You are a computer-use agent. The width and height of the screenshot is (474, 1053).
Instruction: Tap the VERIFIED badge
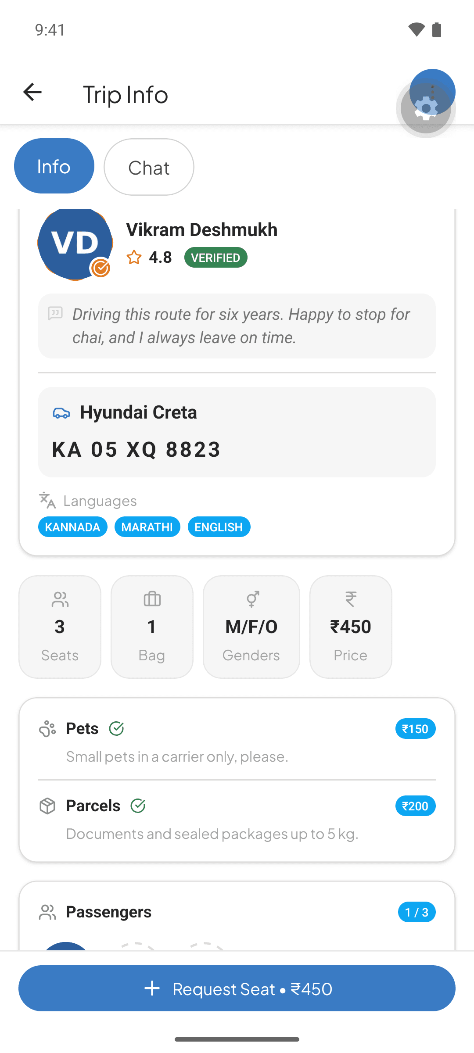215,258
